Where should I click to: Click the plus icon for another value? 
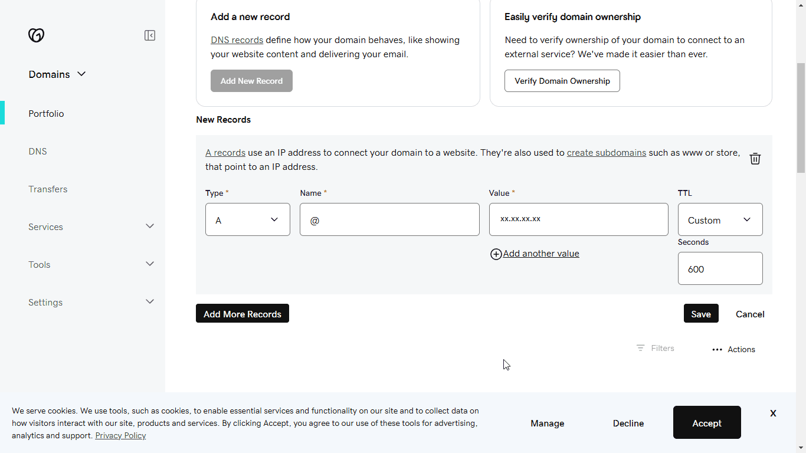coord(496,254)
